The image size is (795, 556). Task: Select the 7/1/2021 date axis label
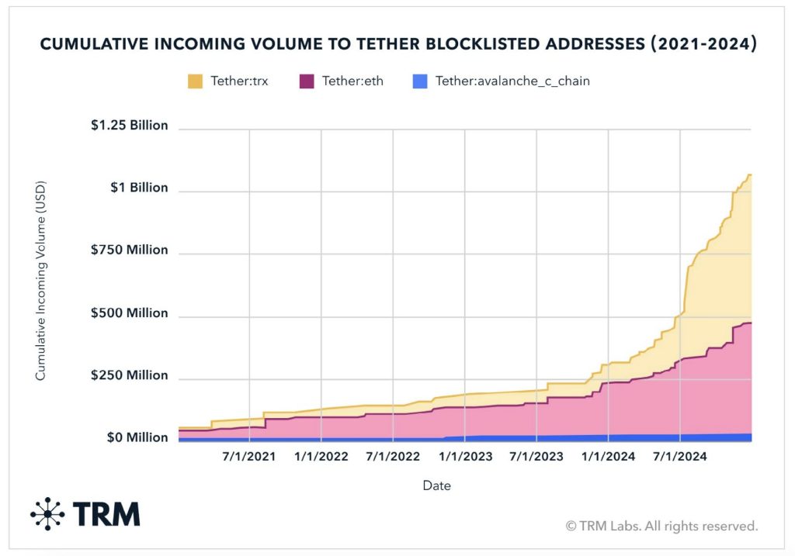tap(249, 456)
